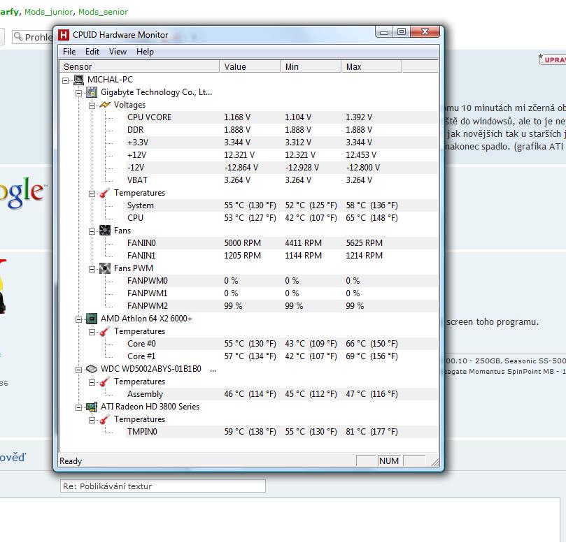Select the DDR voltage row
This screenshot has width=566, height=559.
click(x=281, y=130)
